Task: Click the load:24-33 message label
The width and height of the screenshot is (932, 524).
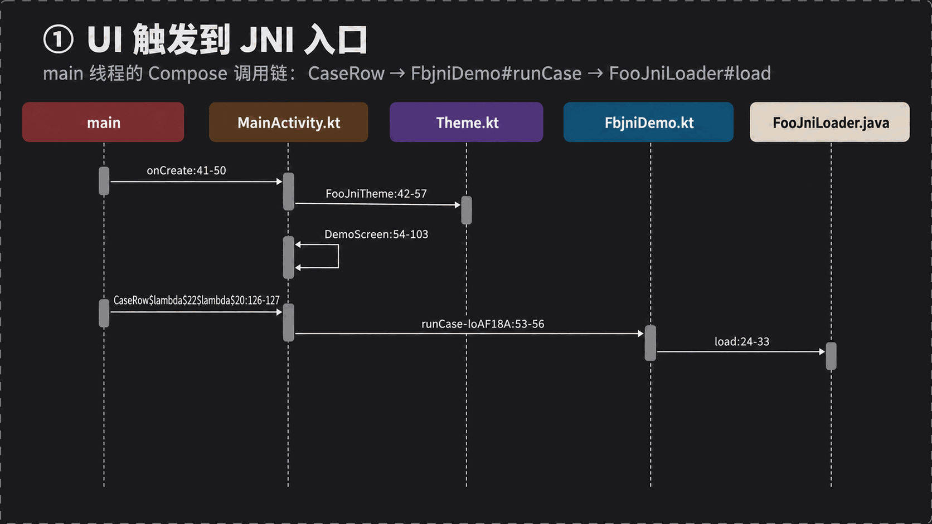Action: (742, 342)
